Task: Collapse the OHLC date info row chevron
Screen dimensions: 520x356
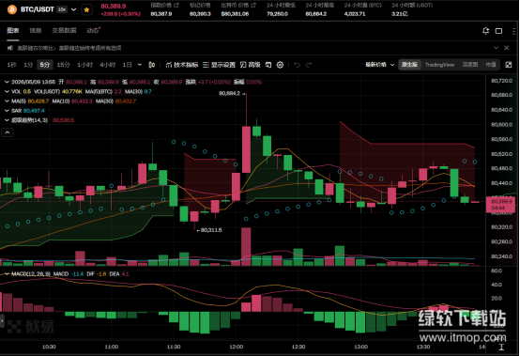Action: point(7,82)
